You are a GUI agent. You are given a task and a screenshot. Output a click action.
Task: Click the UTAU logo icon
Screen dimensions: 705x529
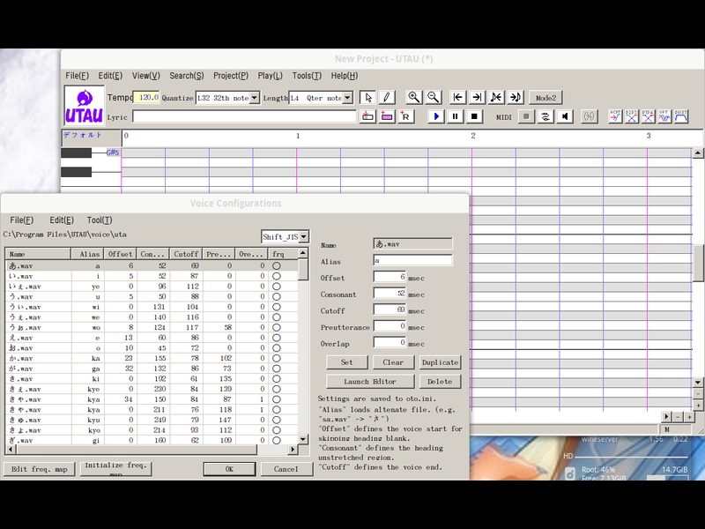[85, 106]
